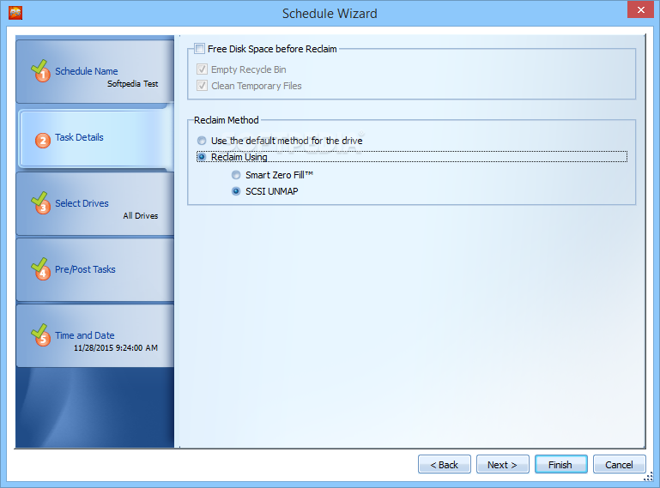Select Use the default method for the drive
This screenshot has height=488, width=660.
[x=202, y=141]
